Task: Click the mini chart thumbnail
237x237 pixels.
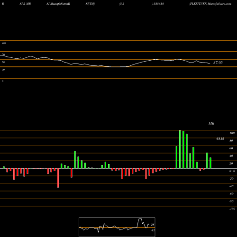Action: (x=117, y=227)
